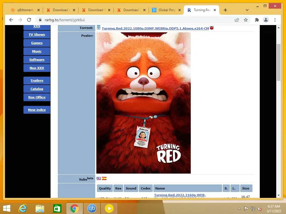Image resolution: width=286 pixels, height=214 pixels.
Task: Click the torrent file download icon
Action: (x=99, y=28)
